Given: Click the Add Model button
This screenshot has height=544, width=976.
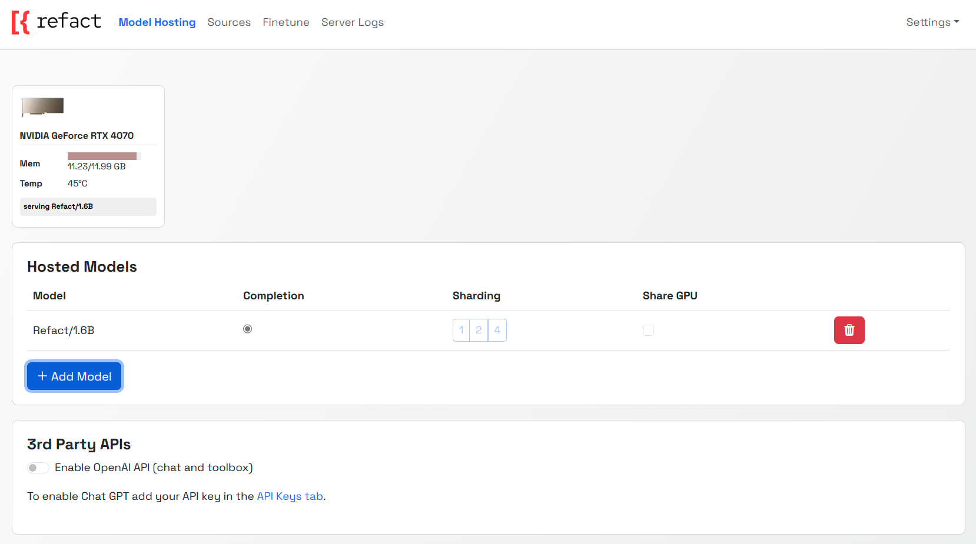Looking at the screenshot, I should point(74,376).
